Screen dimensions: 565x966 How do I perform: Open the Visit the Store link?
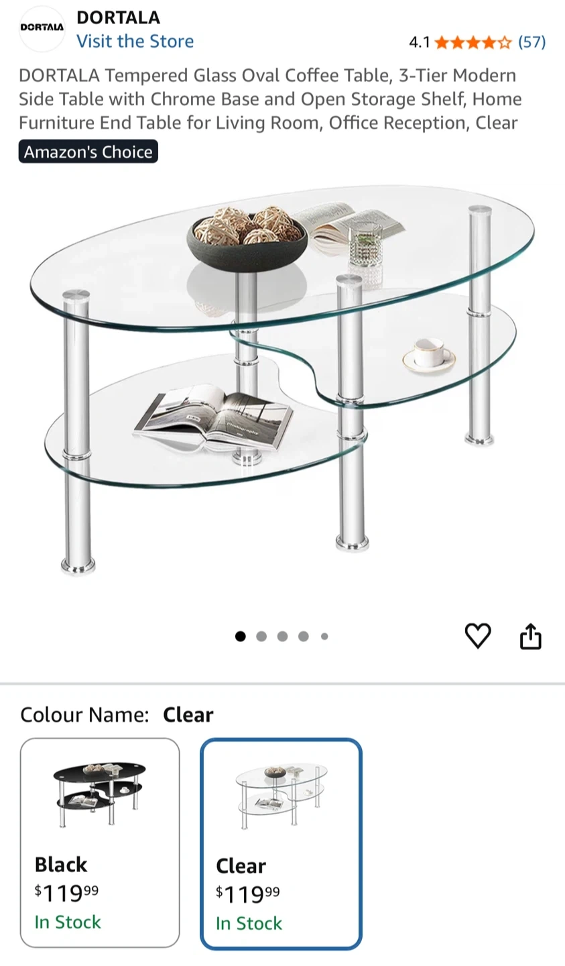tap(135, 41)
